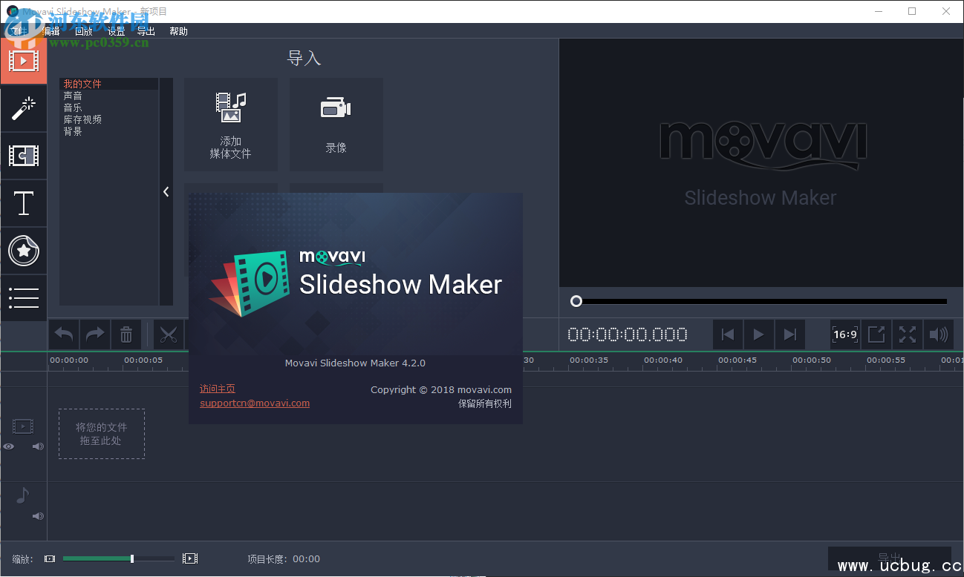Open the Titles tool with the T icon
Image resolution: width=964 pixels, height=577 pixels.
pos(23,203)
